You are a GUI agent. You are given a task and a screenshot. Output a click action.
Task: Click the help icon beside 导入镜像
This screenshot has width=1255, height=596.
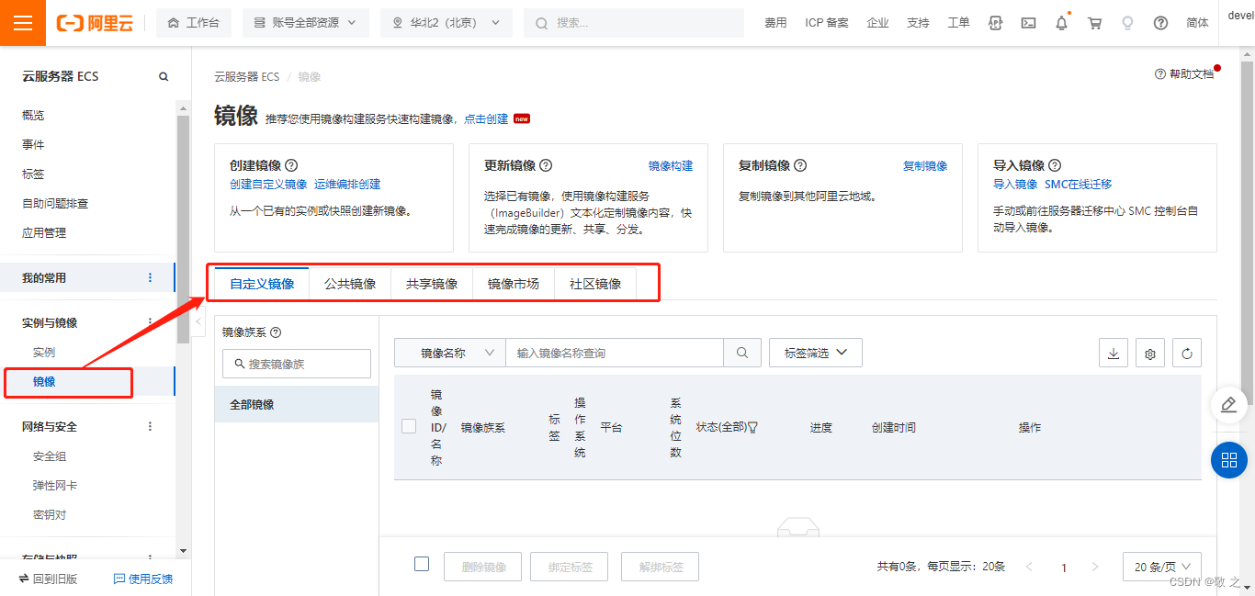click(x=1055, y=165)
